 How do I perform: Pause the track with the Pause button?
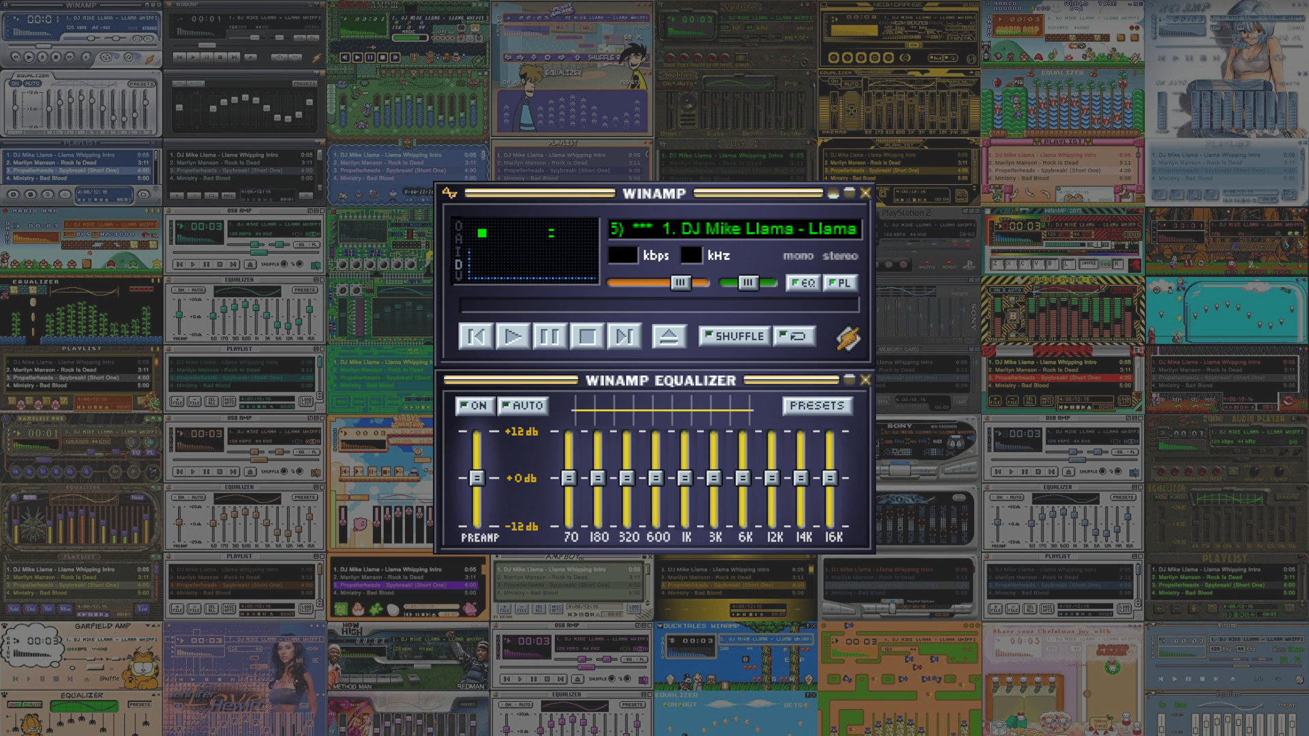550,336
